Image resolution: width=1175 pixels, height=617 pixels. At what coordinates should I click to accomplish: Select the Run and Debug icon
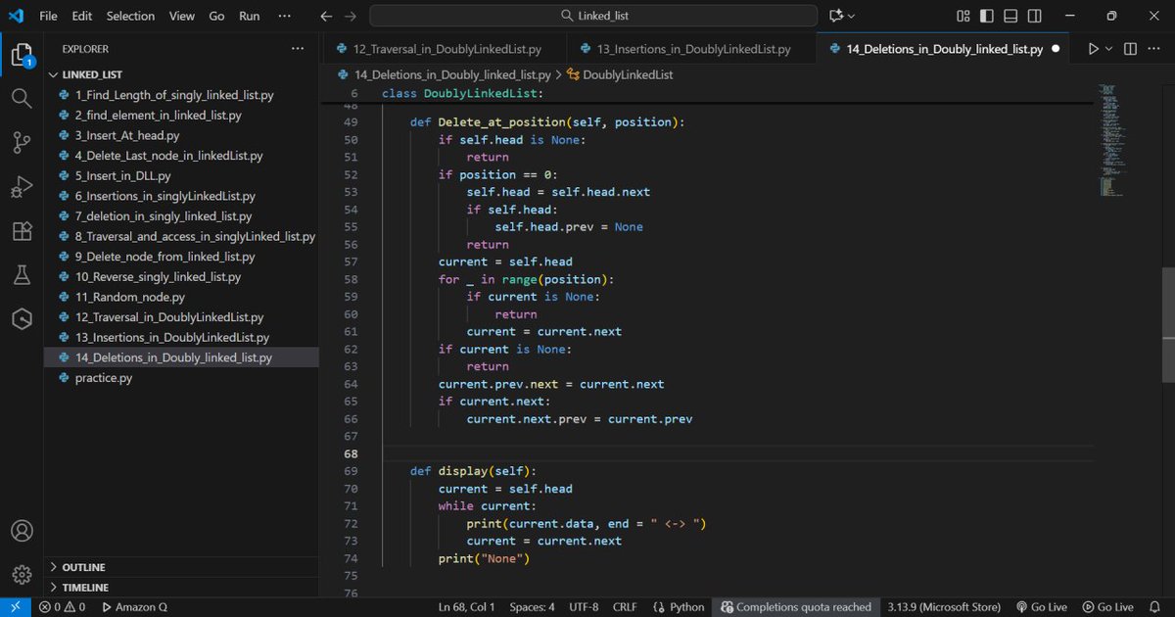point(22,186)
